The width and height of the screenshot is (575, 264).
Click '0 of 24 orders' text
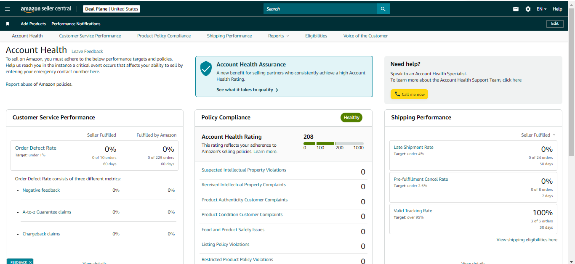pos(541,158)
